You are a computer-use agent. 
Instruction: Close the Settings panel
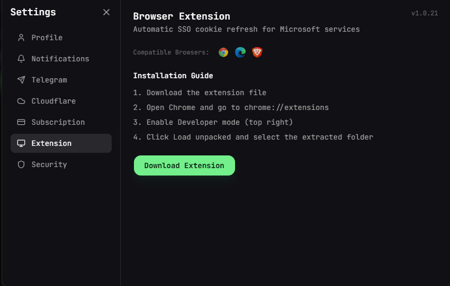[106, 12]
